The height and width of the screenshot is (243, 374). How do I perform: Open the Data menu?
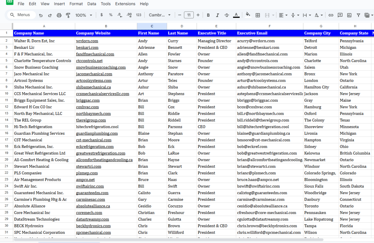[92, 4]
